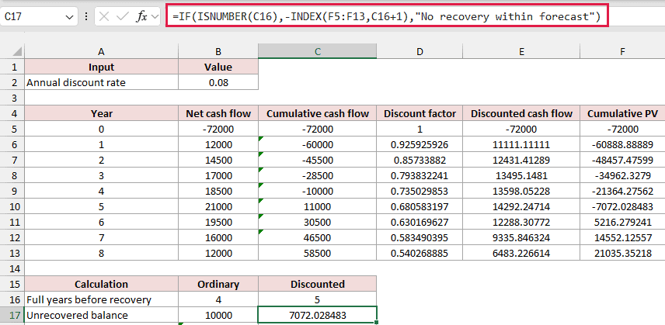Click the 'Annual discount rate' cell
The width and height of the screenshot is (665, 325).
[101, 82]
